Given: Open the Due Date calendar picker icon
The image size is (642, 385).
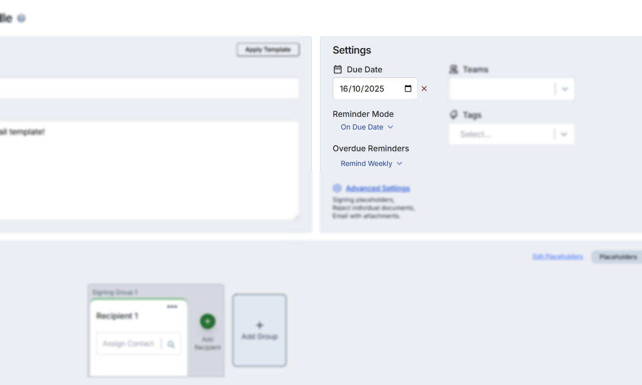Looking at the screenshot, I should [x=408, y=89].
